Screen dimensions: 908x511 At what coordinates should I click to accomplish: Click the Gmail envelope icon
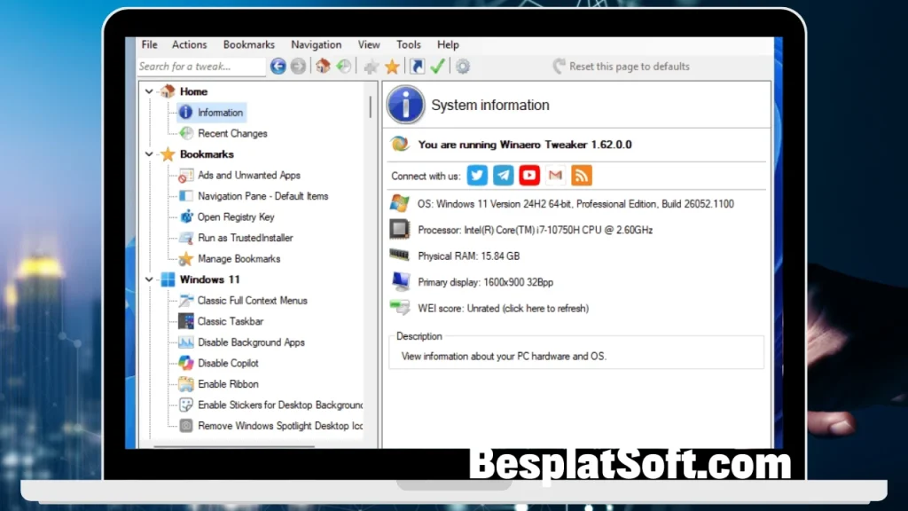(x=555, y=176)
